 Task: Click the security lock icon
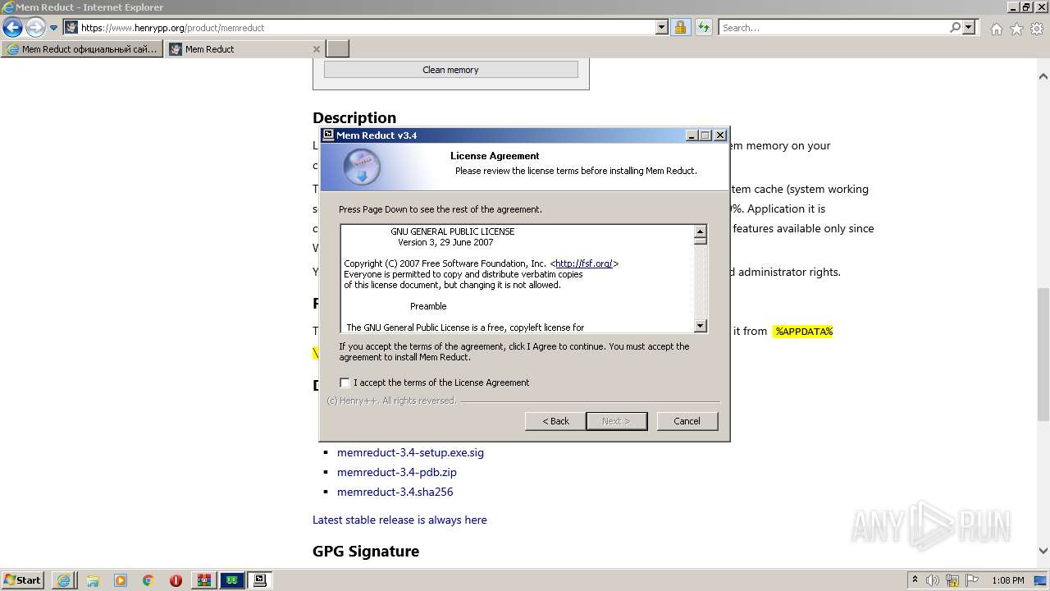pyautogui.click(x=680, y=27)
